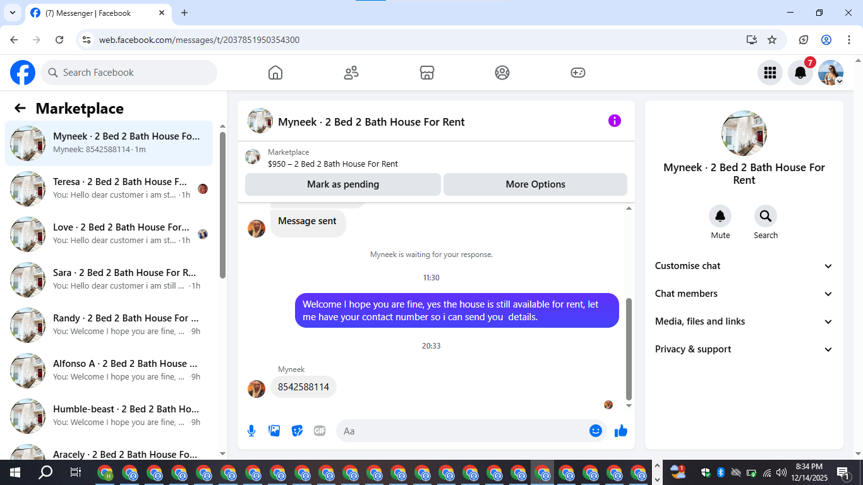Expand Media, files and links section
Screen dimensions: 863x485
click(744, 321)
